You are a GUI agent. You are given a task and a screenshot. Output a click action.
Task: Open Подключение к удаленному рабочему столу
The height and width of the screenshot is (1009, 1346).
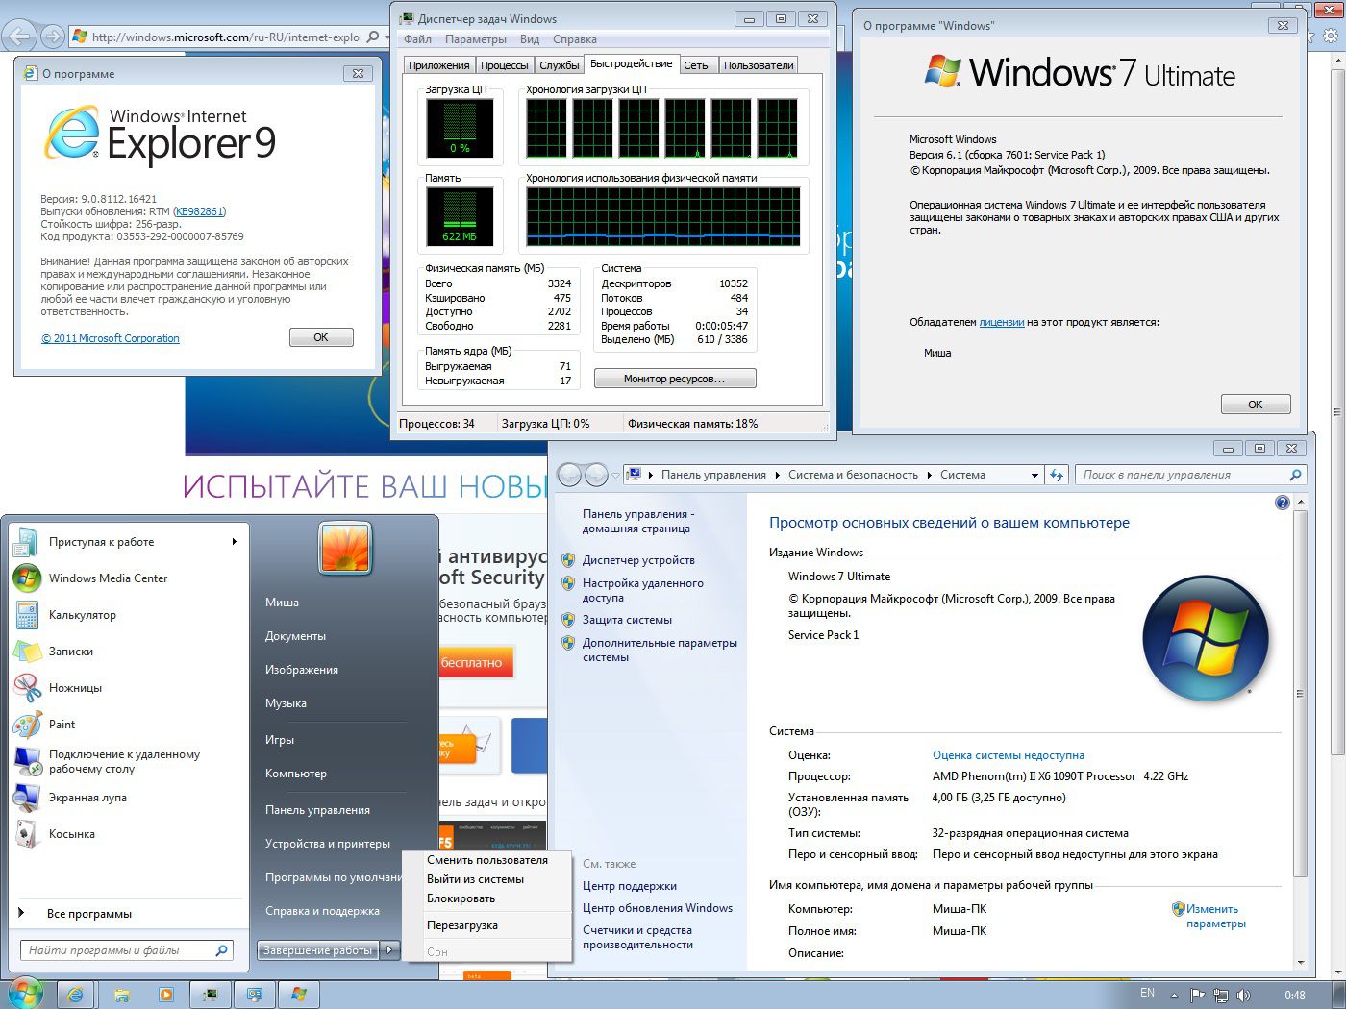pyautogui.click(x=128, y=761)
